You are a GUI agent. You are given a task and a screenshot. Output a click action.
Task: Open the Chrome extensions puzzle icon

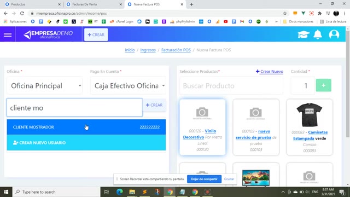pyautogui.click(x=319, y=13)
